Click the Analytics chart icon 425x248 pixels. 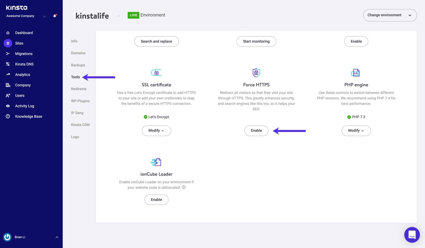pos(8,75)
